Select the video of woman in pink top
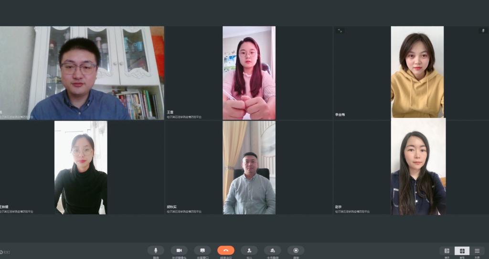Screen dimensions: 489x259 click(x=249, y=73)
